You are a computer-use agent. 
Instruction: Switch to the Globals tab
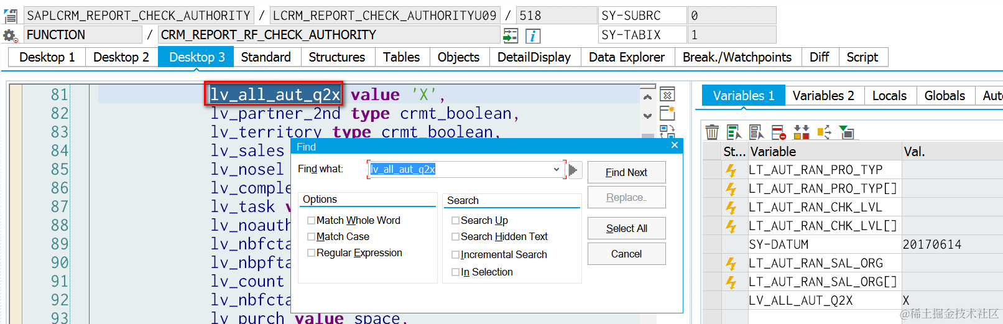click(945, 96)
